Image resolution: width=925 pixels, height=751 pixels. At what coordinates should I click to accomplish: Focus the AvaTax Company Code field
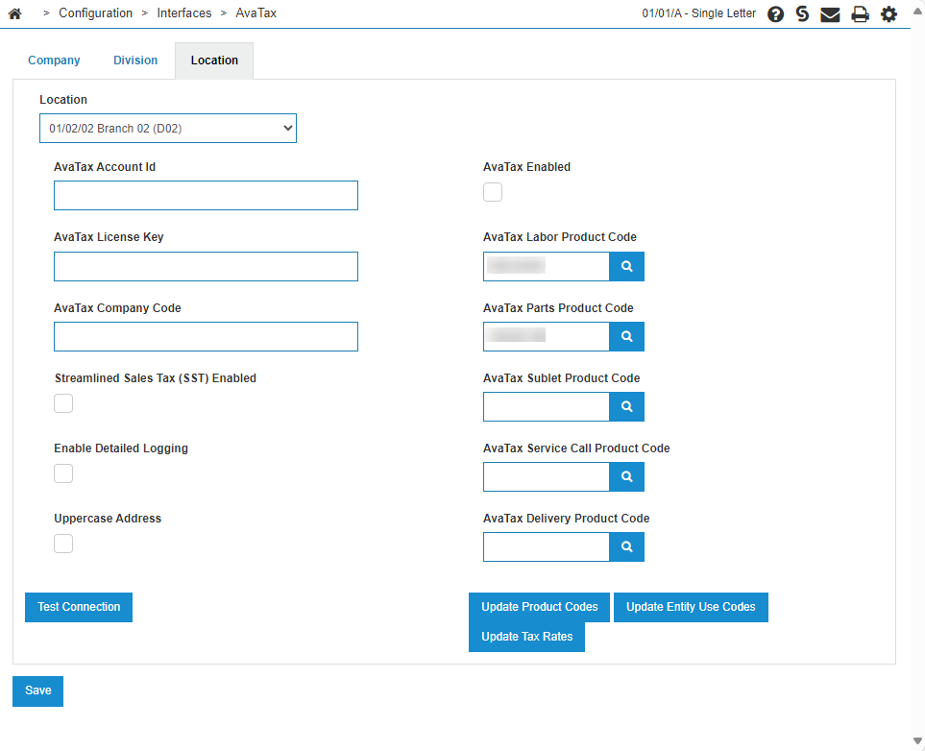206,336
